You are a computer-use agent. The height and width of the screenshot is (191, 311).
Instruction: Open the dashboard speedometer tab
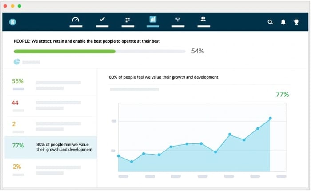75,20
